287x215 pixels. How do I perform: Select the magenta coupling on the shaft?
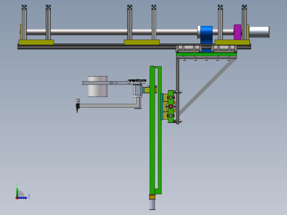[237, 32]
